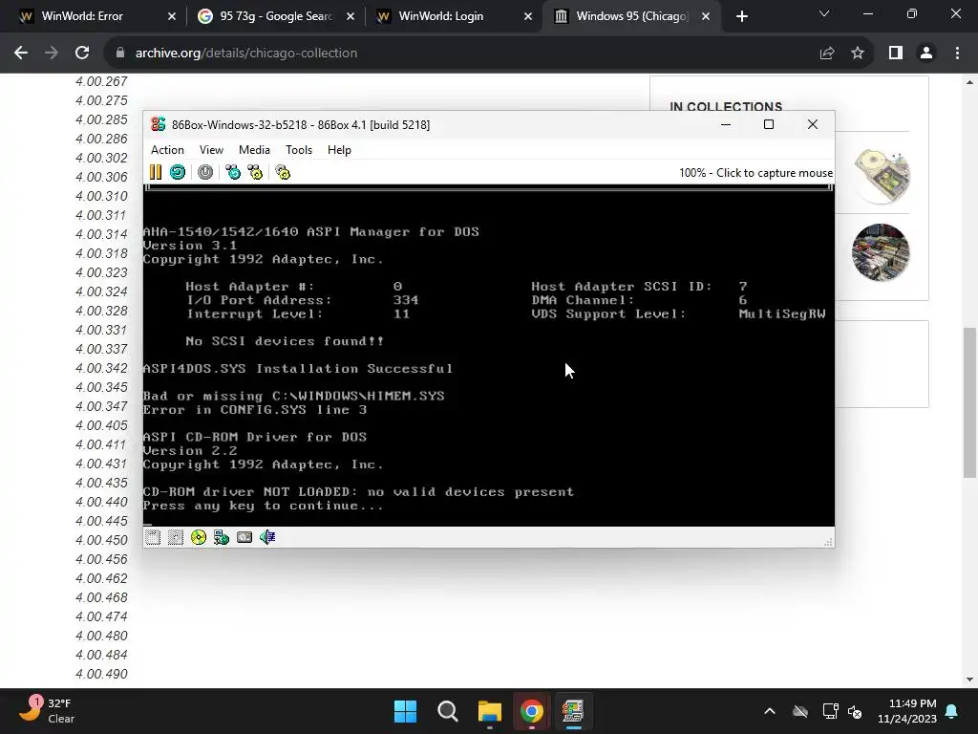Switch to WinWorld: Error tab
This screenshot has height=734, width=978.
pos(94,16)
